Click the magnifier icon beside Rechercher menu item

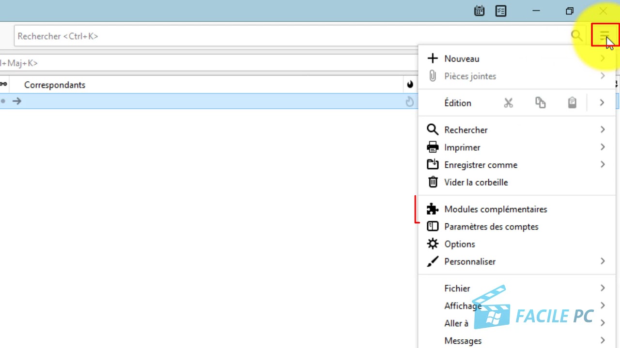(433, 130)
